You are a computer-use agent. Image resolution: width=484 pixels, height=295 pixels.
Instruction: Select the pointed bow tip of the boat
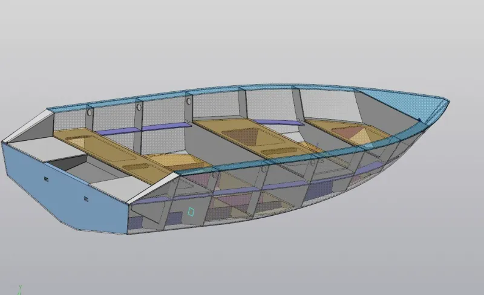[446, 100]
